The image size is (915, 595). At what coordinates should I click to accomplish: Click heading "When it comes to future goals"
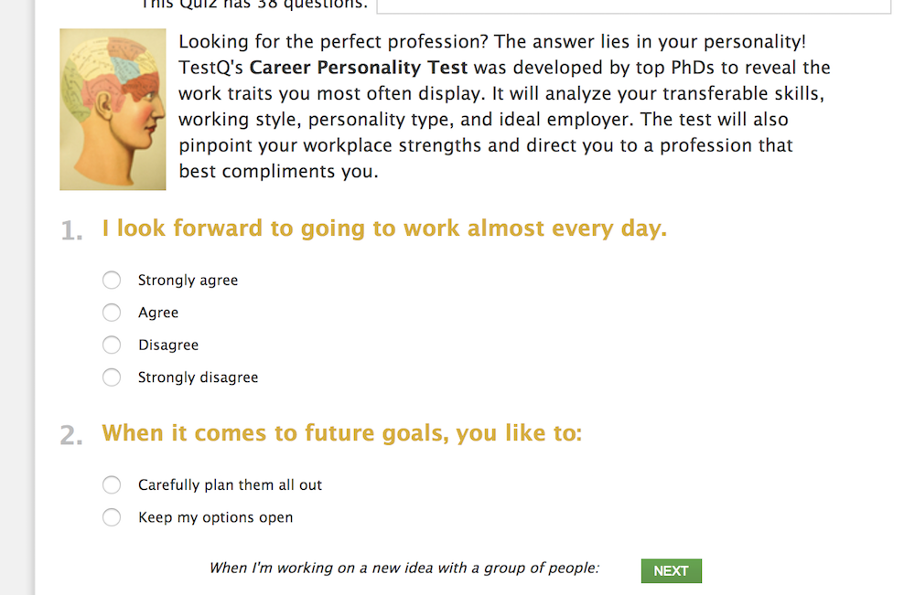341,432
